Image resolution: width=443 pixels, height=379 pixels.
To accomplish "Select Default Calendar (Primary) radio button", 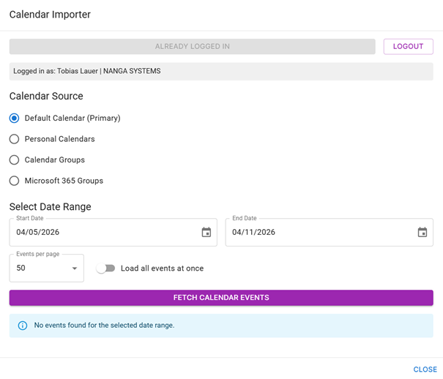I will (x=14, y=118).
